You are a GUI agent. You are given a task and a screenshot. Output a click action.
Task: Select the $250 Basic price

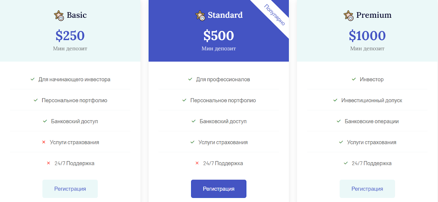70,36
